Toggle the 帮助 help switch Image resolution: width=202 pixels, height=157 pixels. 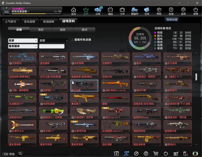point(5,154)
